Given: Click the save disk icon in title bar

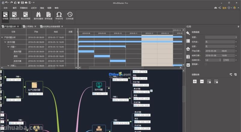Looking at the screenshot, I should (22, 3).
